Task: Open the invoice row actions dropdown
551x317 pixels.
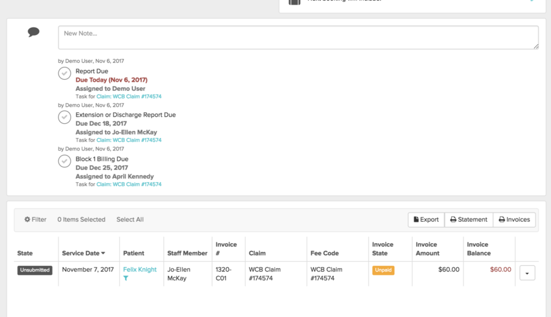Action: pos(527,274)
